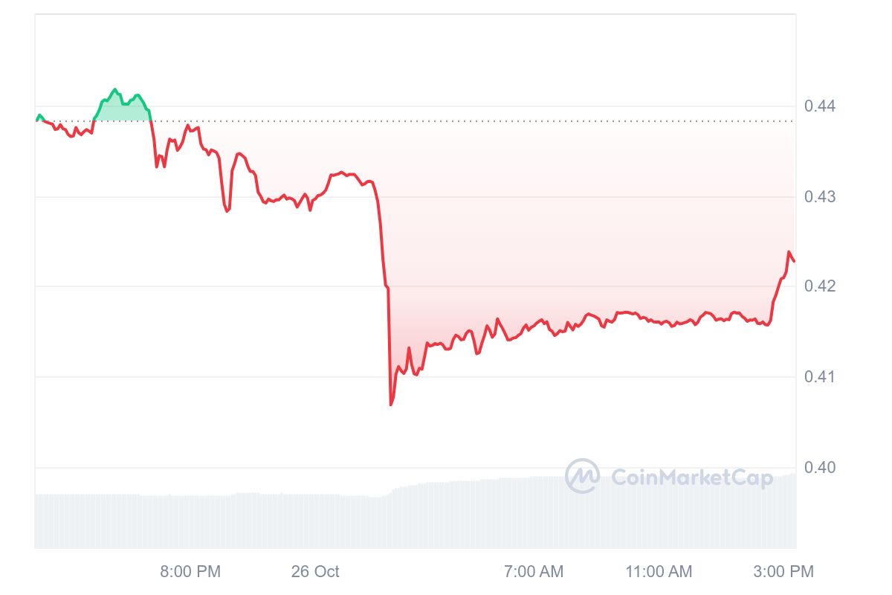The width and height of the screenshot is (892, 595).
Task: Select the 26 Oct date label
Action: (x=315, y=571)
